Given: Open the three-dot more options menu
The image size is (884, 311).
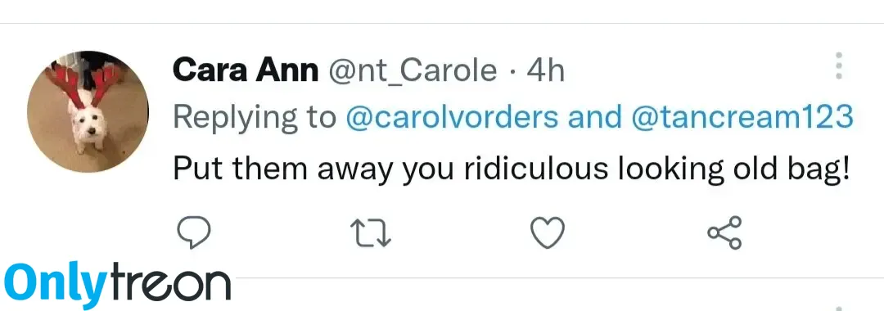Looking at the screenshot, I should (838, 66).
